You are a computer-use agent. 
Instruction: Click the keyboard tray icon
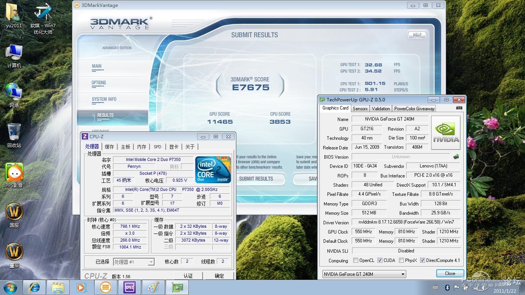(435, 287)
